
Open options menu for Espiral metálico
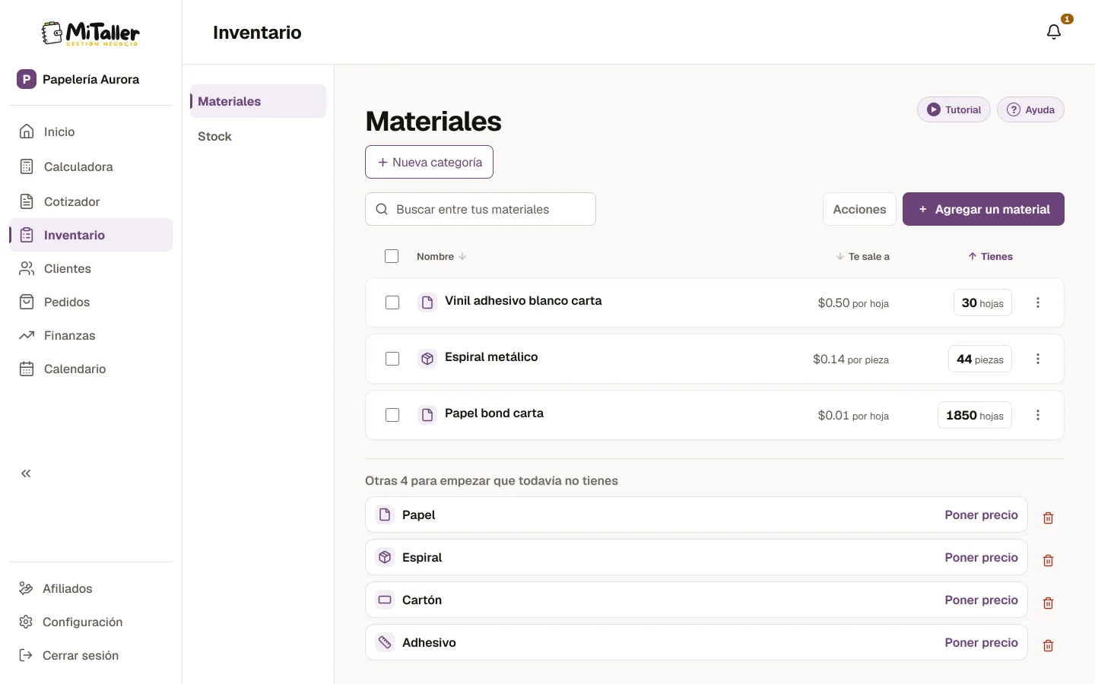[1038, 359]
